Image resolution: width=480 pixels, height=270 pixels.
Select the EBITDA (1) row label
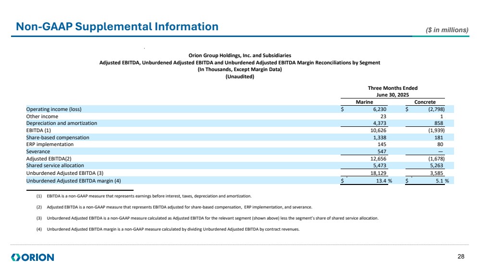click(x=38, y=130)
